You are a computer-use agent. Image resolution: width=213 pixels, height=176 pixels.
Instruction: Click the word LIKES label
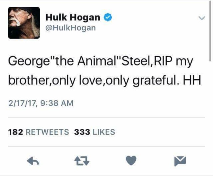pyautogui.click(x=104, y=132)
